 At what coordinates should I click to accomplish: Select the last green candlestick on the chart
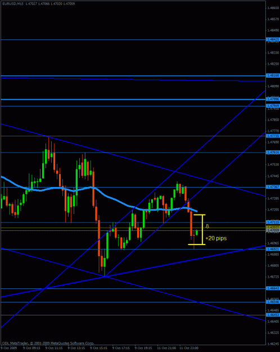[197, 233]
